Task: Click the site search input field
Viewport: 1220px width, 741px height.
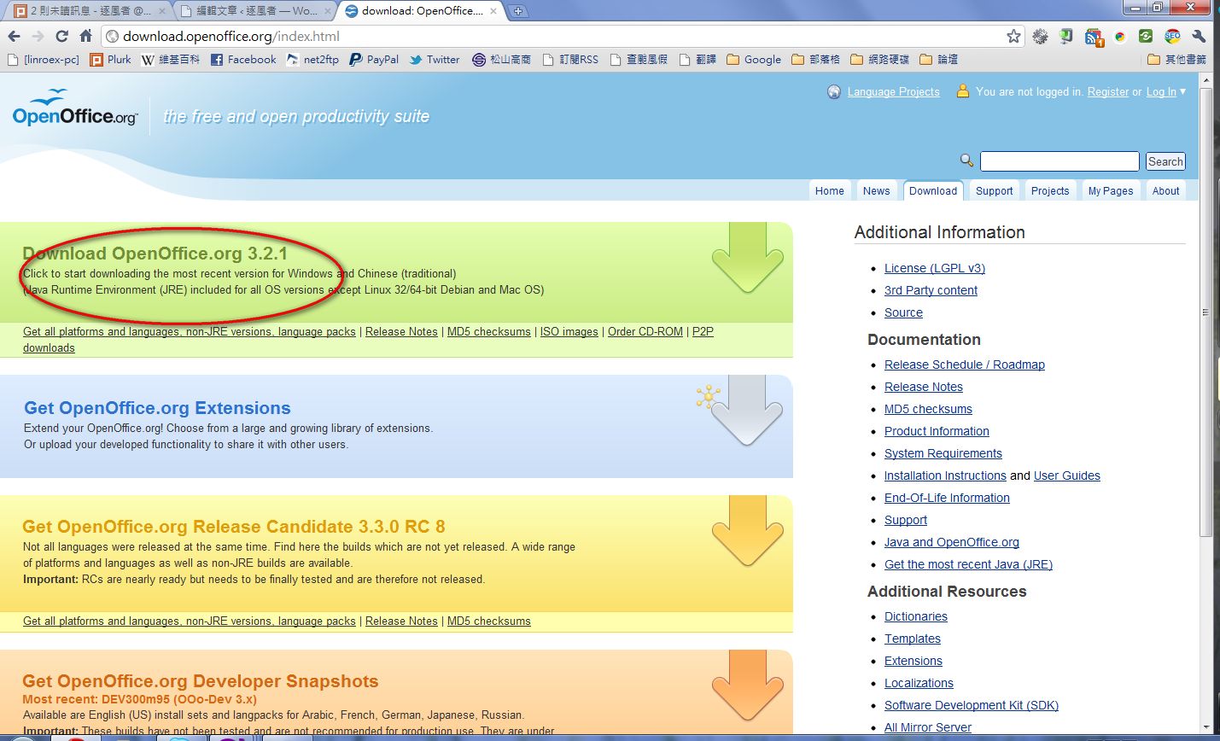Action: [1059, 161]
